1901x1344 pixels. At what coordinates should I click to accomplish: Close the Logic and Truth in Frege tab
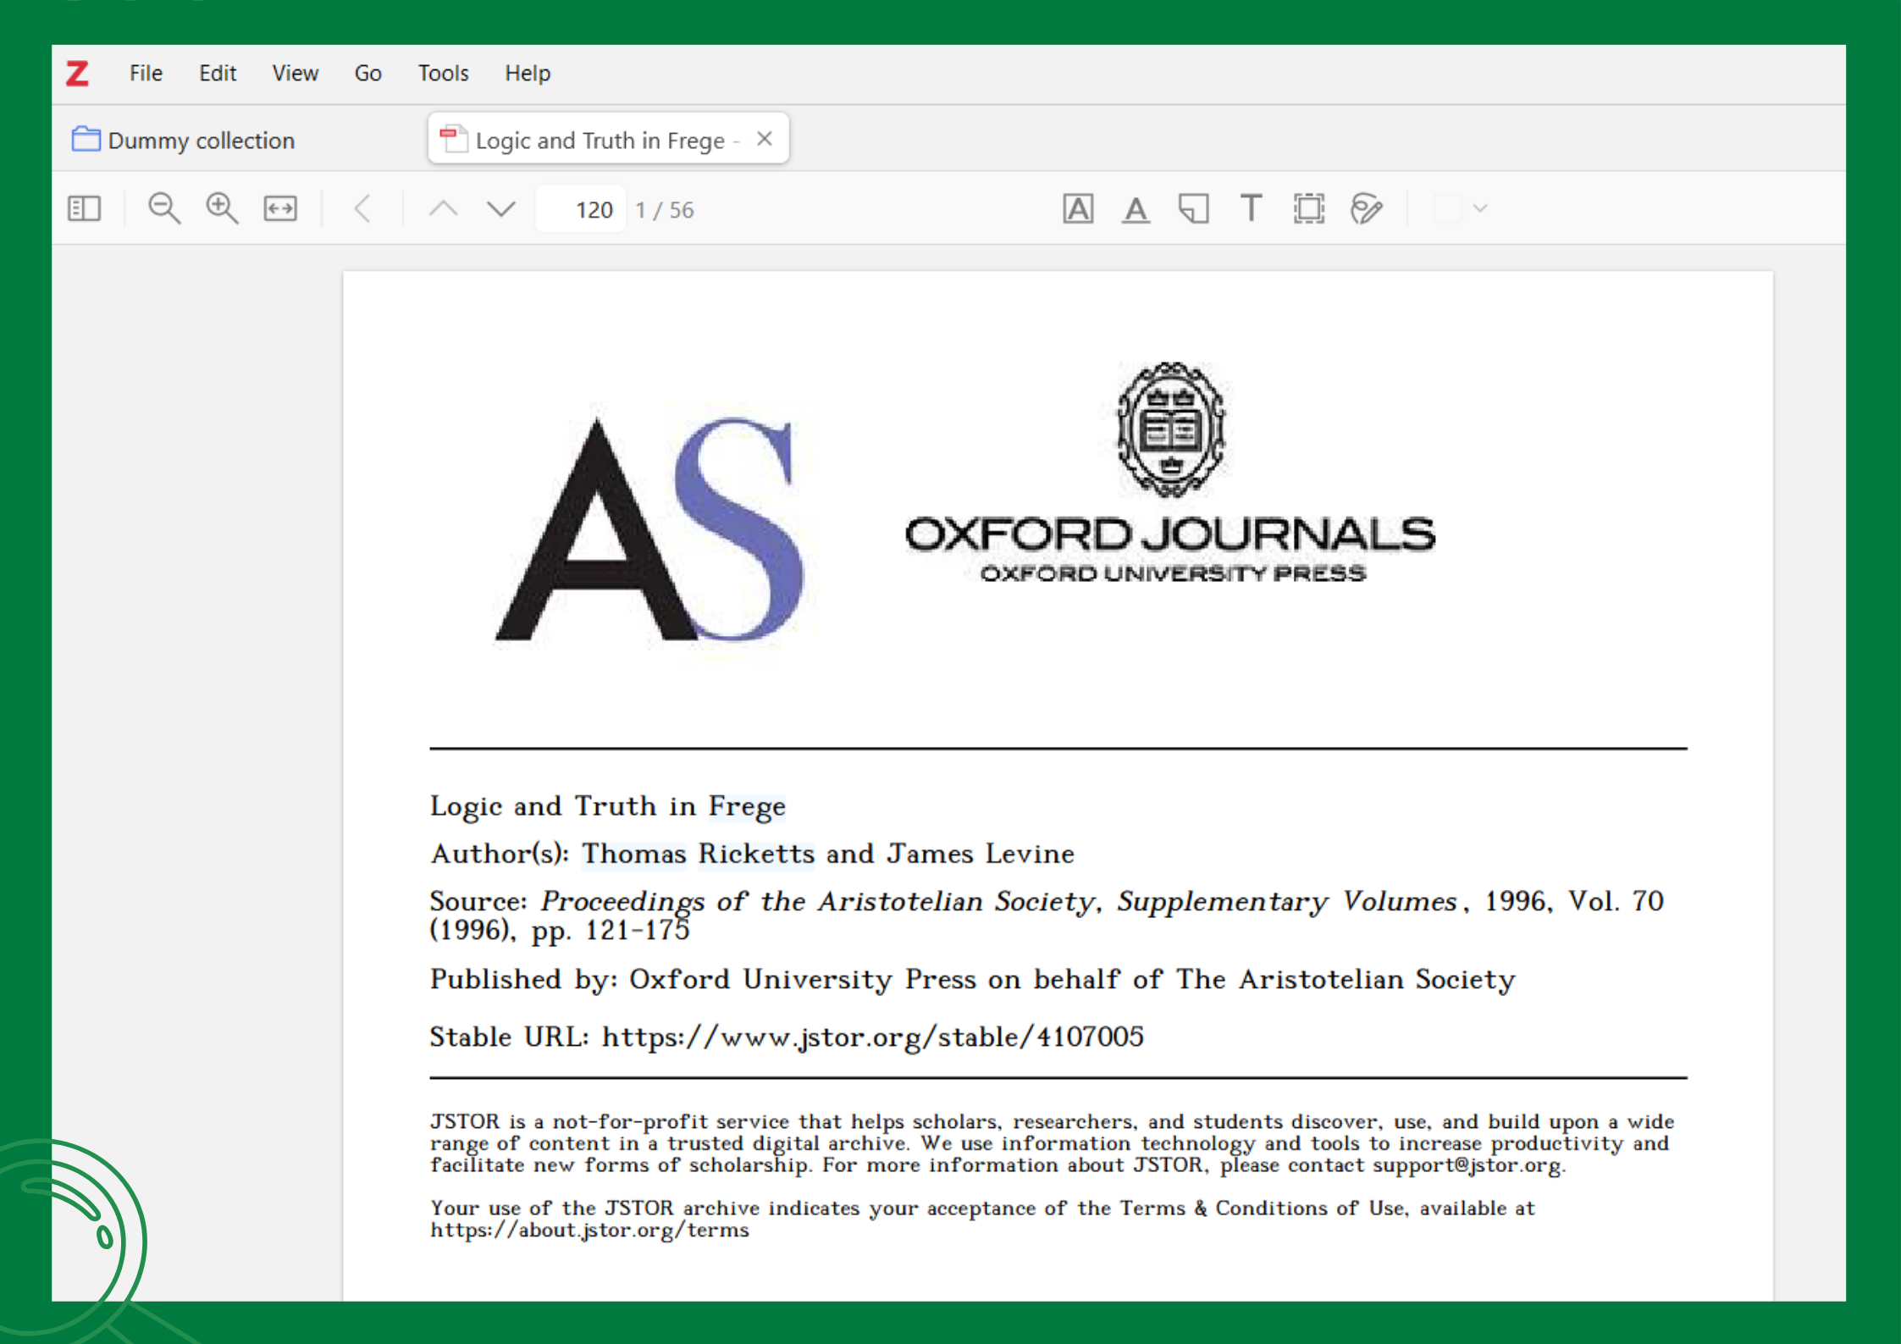coord(765,139)
